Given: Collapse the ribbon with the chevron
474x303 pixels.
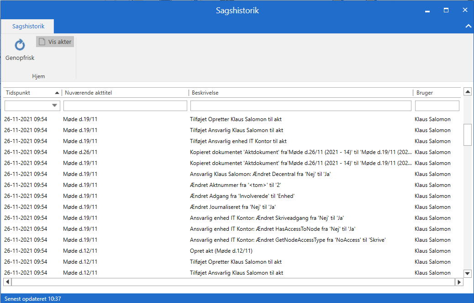Looking at the screenshot, I should tap(468, 27).
